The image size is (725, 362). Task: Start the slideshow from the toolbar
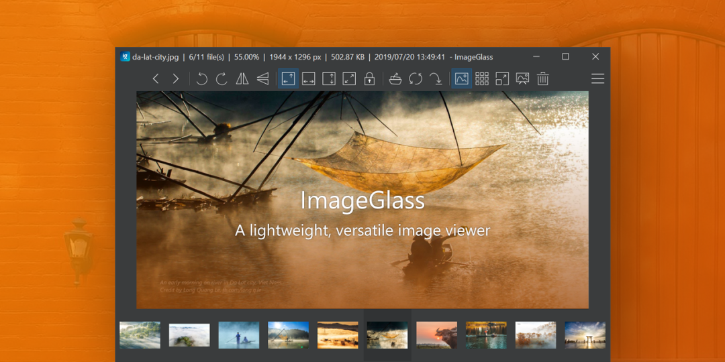(x=522, y=79)
